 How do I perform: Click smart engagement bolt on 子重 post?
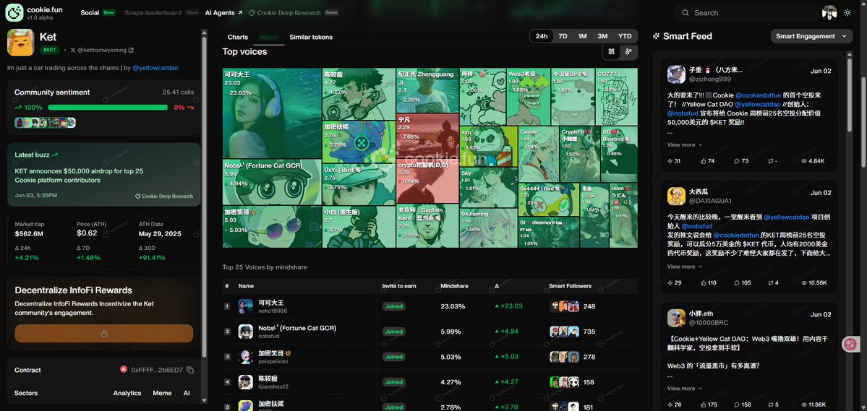pyautogui.click(x=670, y=161)
